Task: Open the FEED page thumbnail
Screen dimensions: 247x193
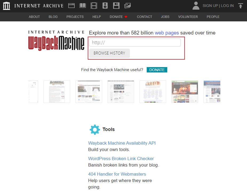Action: click(x=153, y=92)
